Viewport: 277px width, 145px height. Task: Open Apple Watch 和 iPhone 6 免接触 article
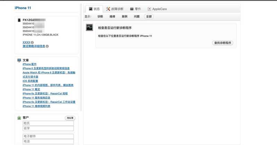tap(49, 75)
